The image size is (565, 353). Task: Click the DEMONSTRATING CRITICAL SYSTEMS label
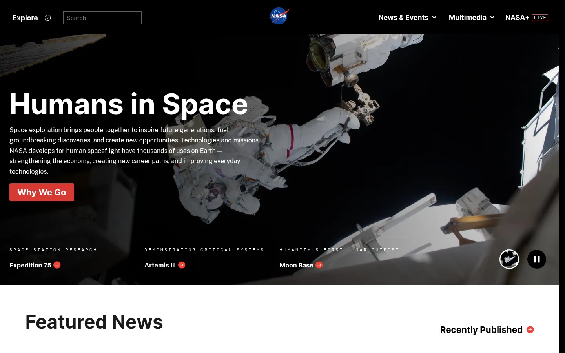coord(204,250)
